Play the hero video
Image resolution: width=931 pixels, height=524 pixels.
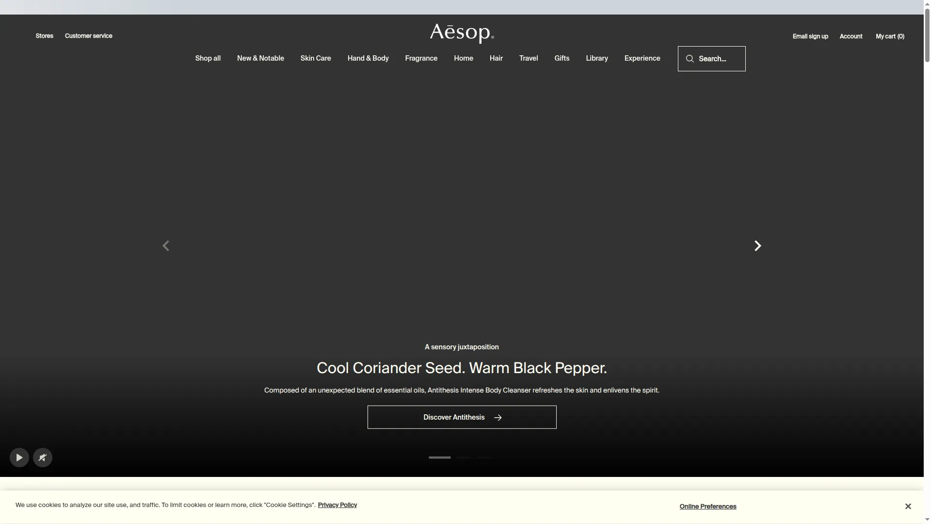(x=19, y=458)
